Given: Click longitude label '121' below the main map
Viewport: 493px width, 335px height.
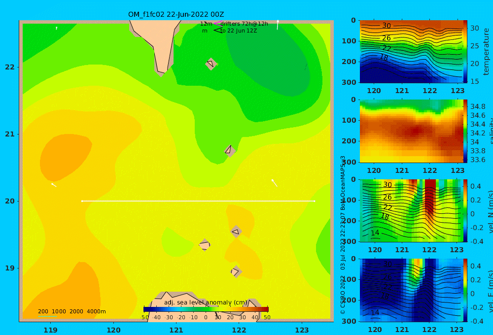Looking at the screenshot, I should (x=176, y=330).
